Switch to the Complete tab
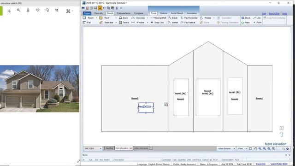 [x=139, y=13]
